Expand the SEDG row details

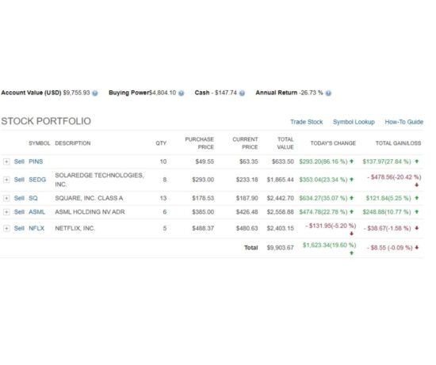6,180
